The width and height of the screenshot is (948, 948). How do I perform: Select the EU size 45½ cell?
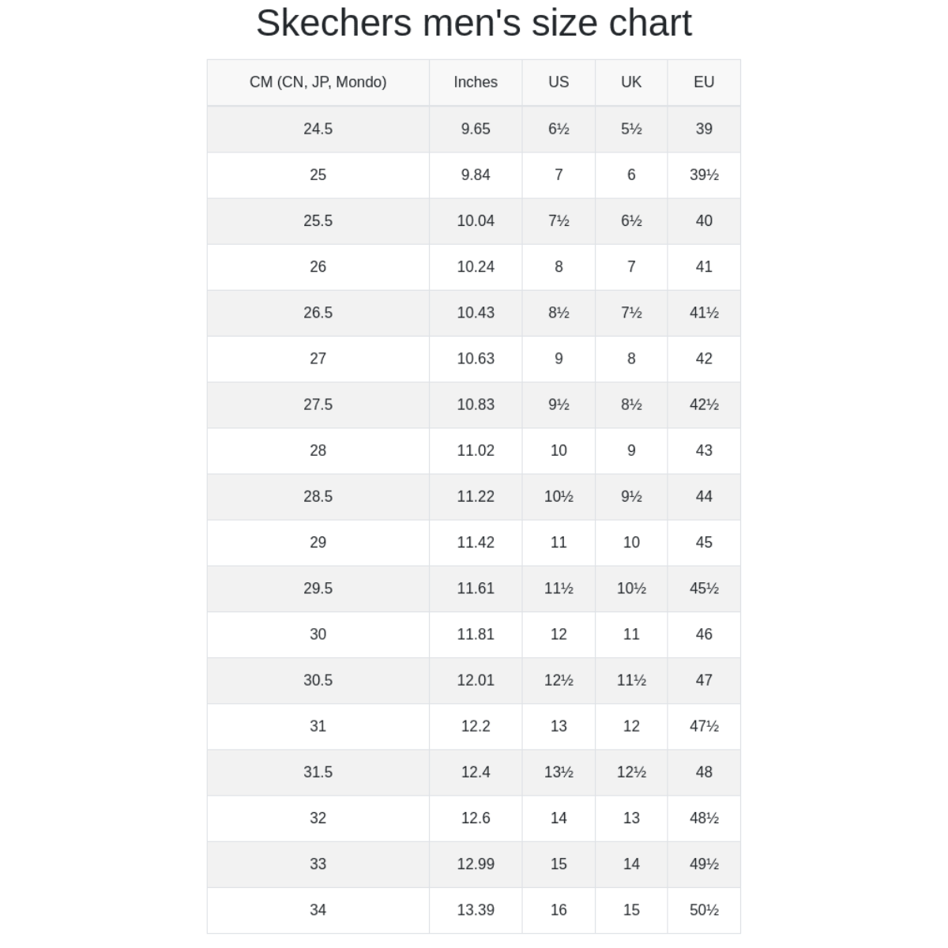[704, 589]
